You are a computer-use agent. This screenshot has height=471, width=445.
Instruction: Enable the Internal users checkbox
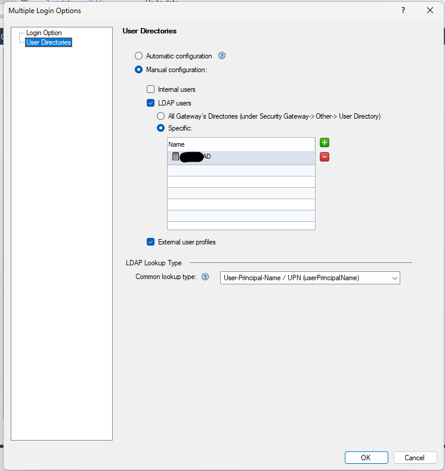coord(150,89)
